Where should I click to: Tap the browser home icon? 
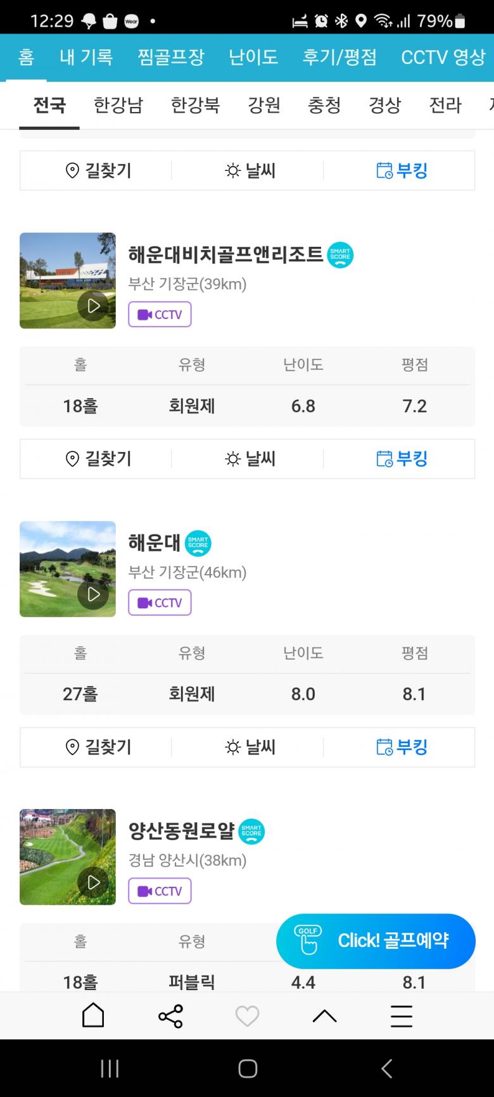pos(93,1015)
